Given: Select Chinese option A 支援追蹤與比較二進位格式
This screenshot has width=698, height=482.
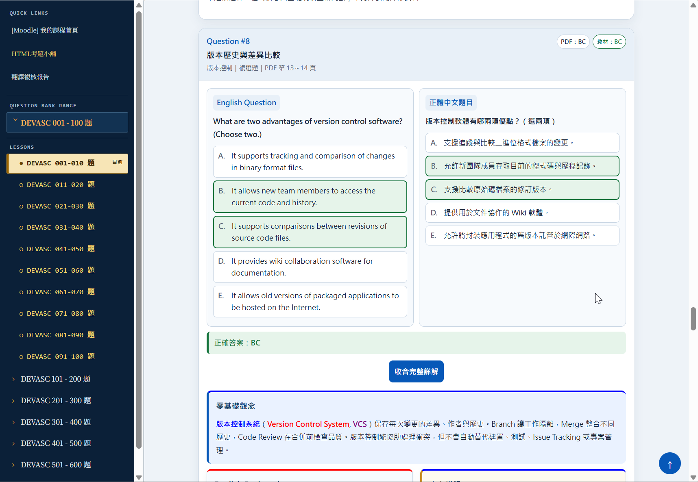Looking at the screenshot, I should [x=522, y=143].
